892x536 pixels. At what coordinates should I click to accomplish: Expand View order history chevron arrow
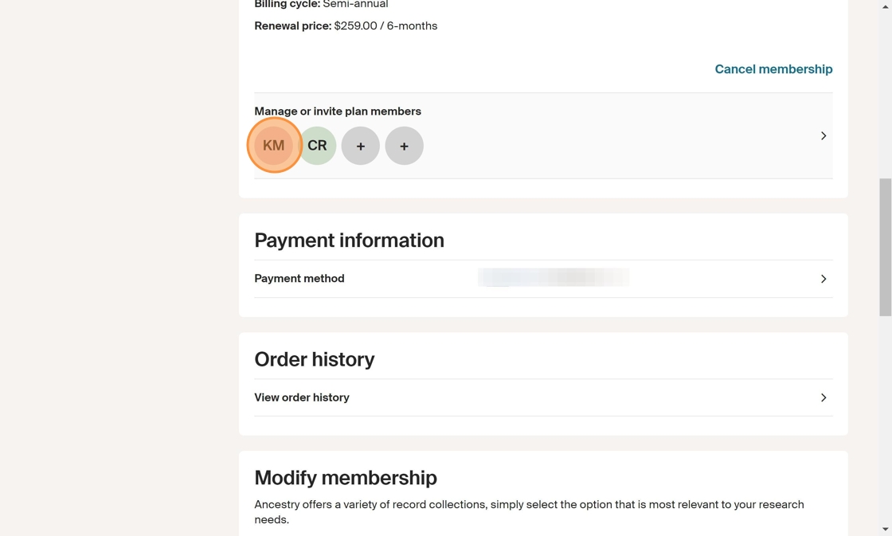[x=824, y=397]
